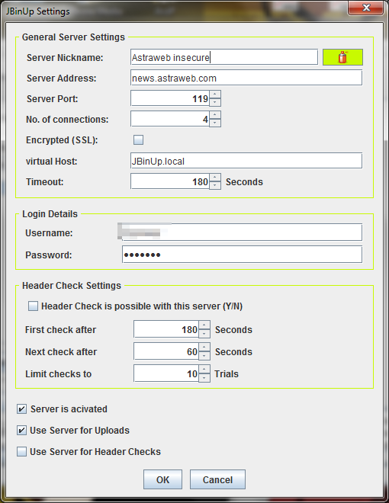The width and height of the screenshot is (389, 503).
Task: Enable Encrypted (SSL) checkbox
Action: (x=138, y=139)
